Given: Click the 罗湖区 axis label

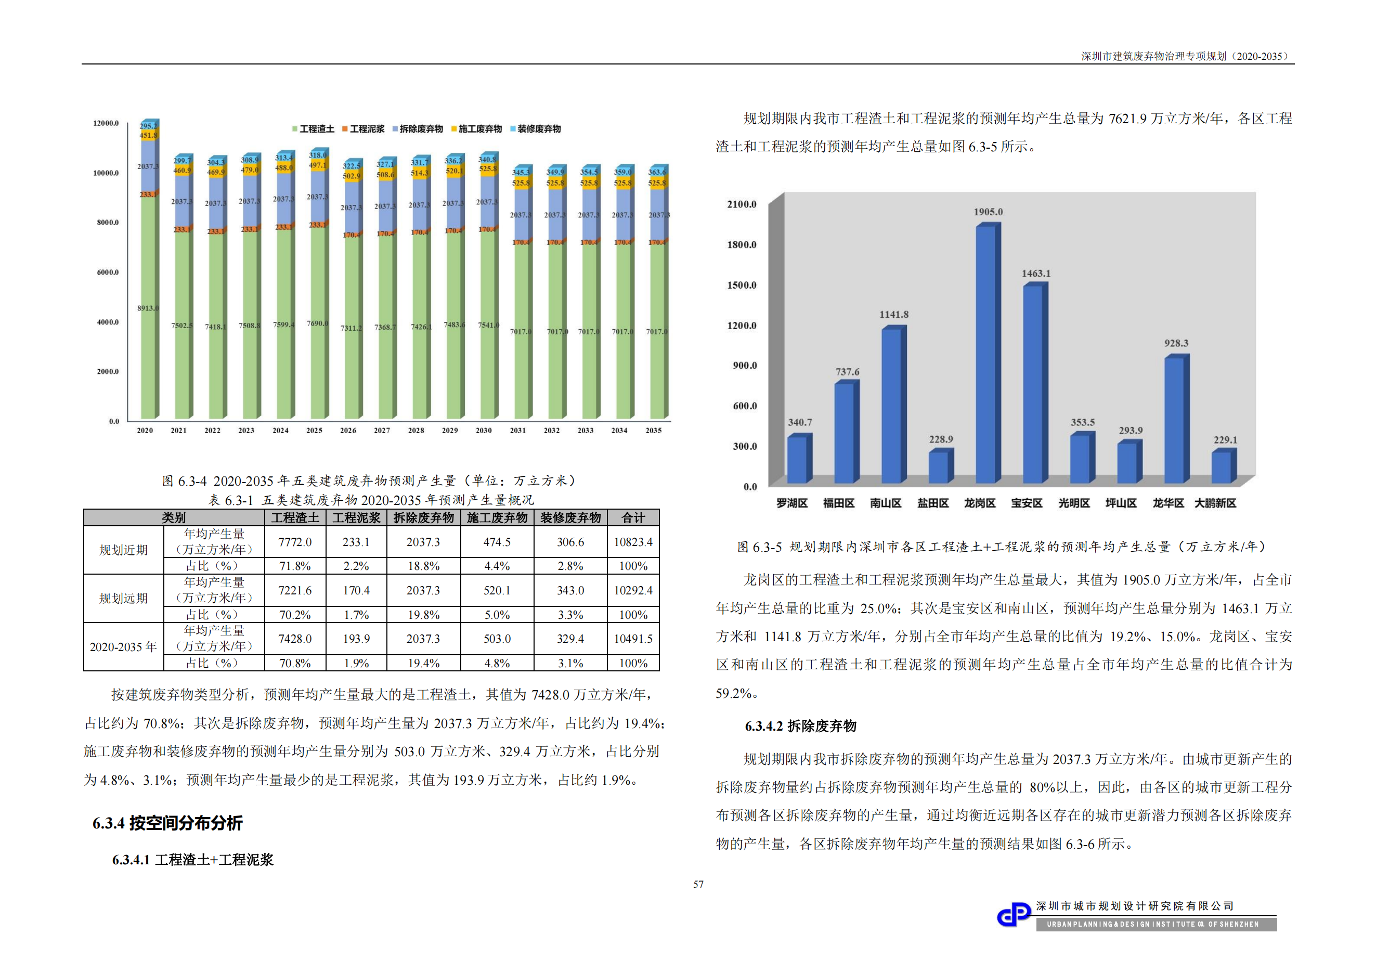Looking at the screenshot, I should click(x=793, y=503).
